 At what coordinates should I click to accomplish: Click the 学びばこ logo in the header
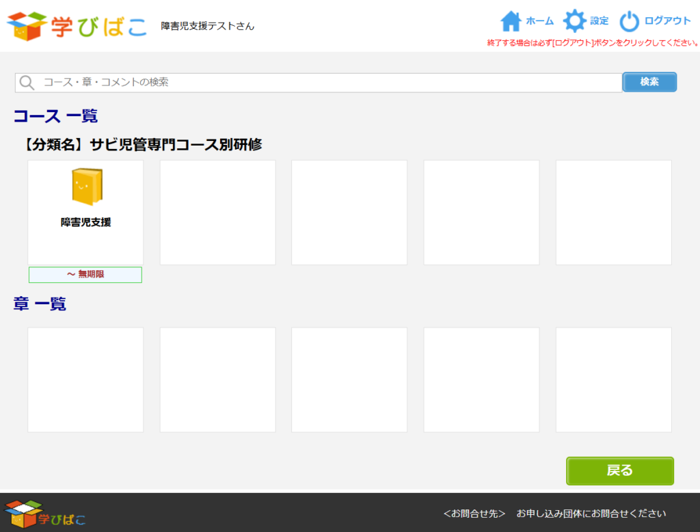tap(77, 26)
